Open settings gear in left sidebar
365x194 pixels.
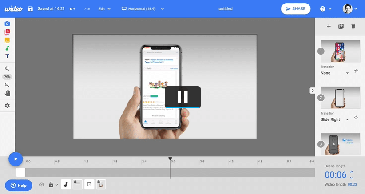pyautogui.click(x=7, y=106)
